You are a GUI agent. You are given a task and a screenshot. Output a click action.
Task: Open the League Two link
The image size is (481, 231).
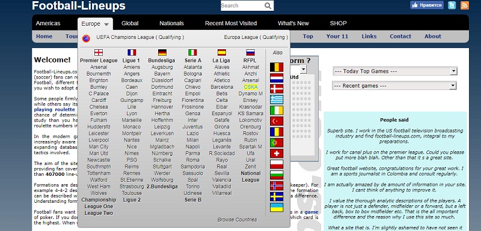[x=99, y=213]
